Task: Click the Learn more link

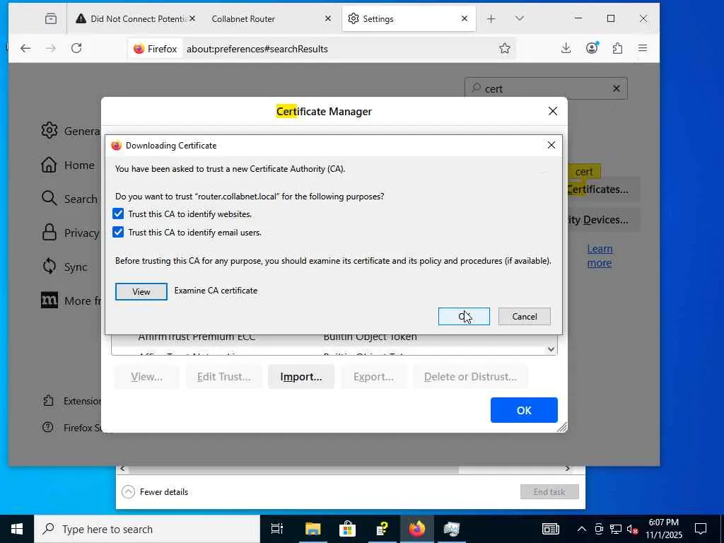Action: pyautogui.click(x=600, y=256)
